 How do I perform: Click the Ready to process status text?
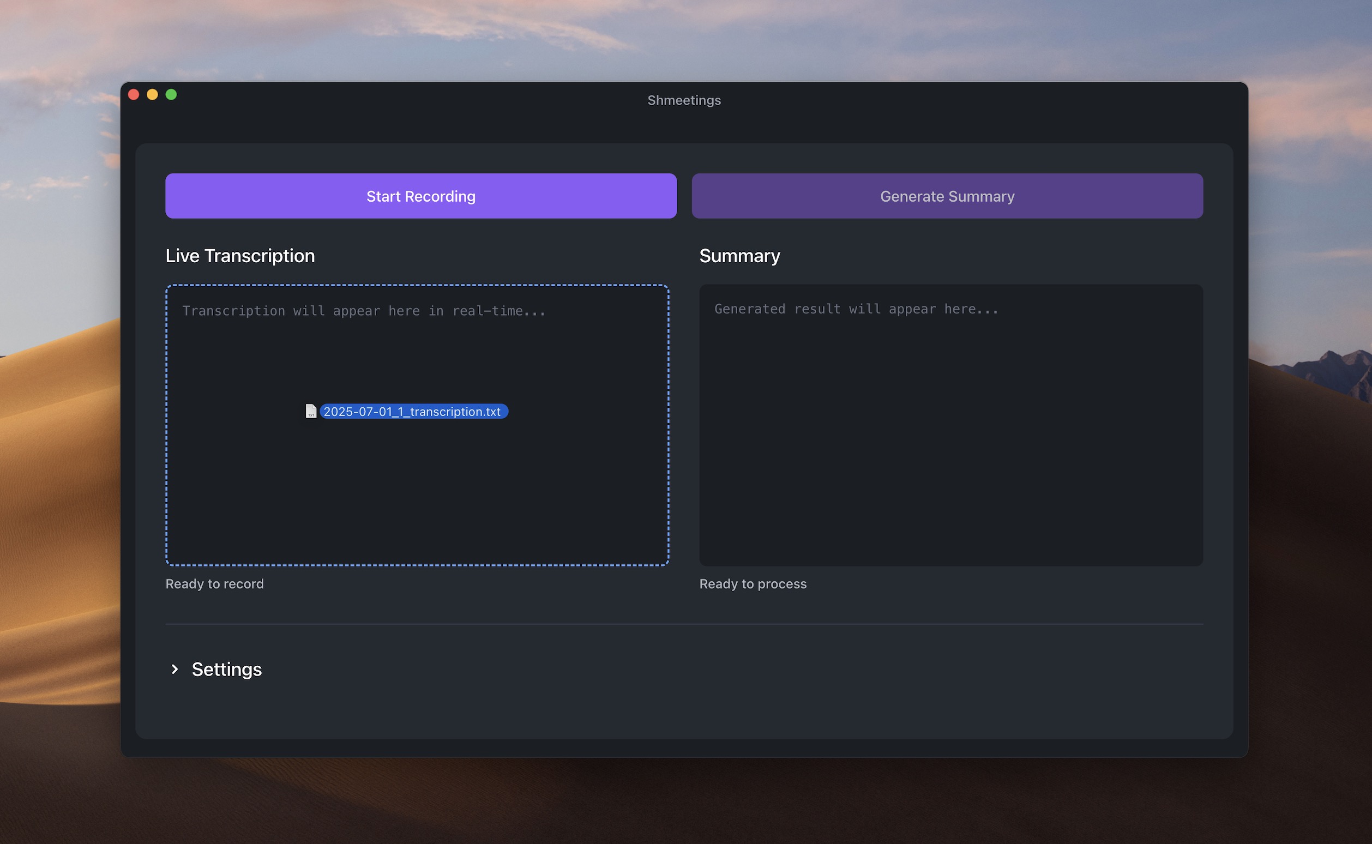753,584
